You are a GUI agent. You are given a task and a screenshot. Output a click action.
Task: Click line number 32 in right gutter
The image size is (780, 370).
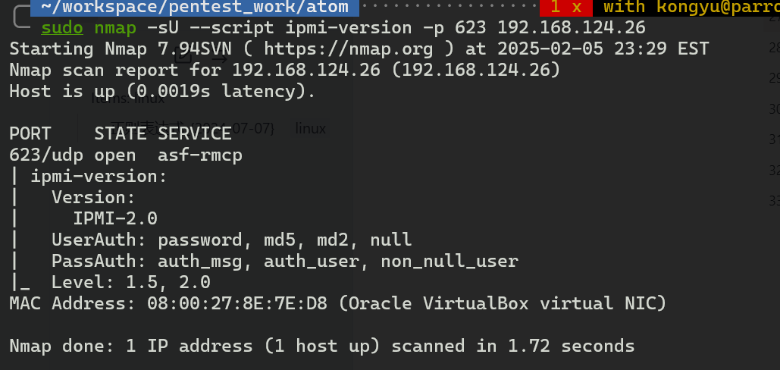tap(774, 171)
